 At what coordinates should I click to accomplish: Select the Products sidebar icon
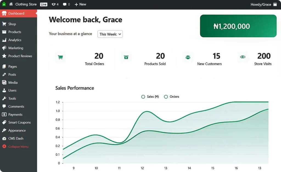tap(5, 32)
